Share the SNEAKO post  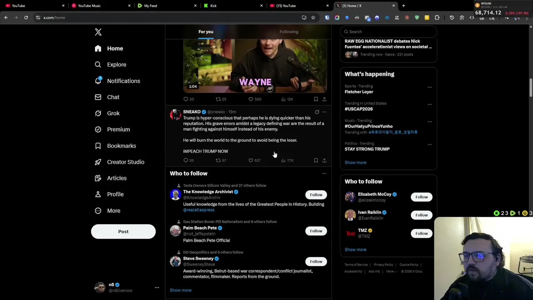tap(324, 160)
